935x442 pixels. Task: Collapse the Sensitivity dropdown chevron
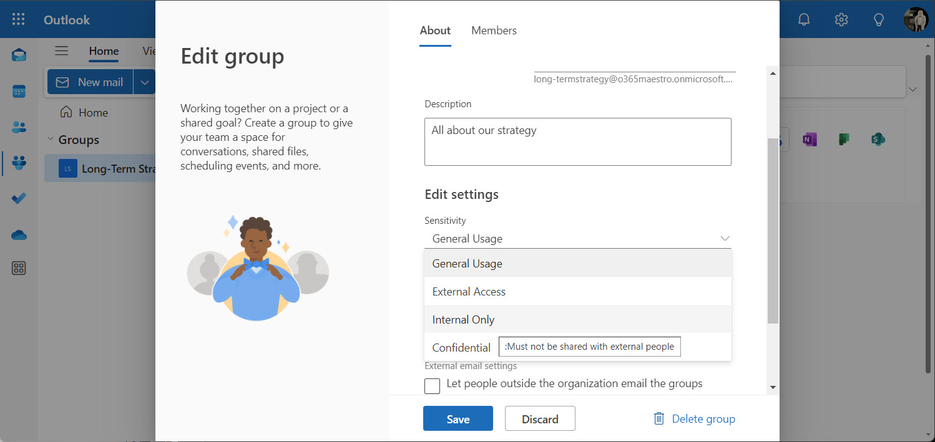point(725,238)
